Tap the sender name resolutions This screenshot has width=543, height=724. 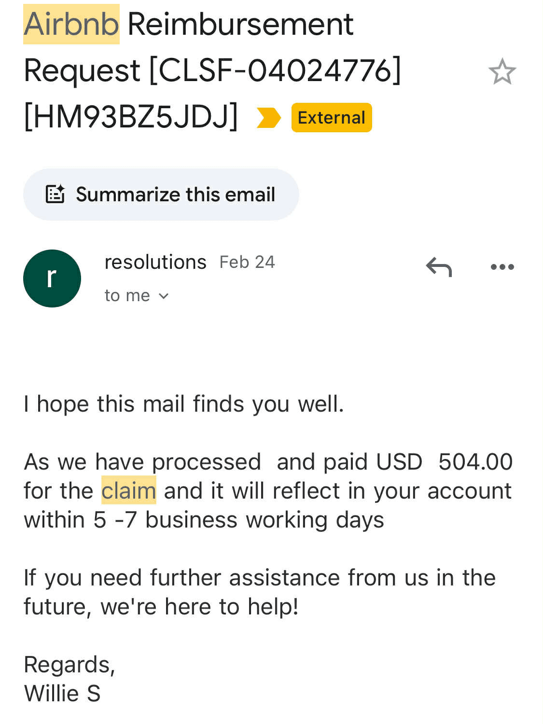point(155,262)
